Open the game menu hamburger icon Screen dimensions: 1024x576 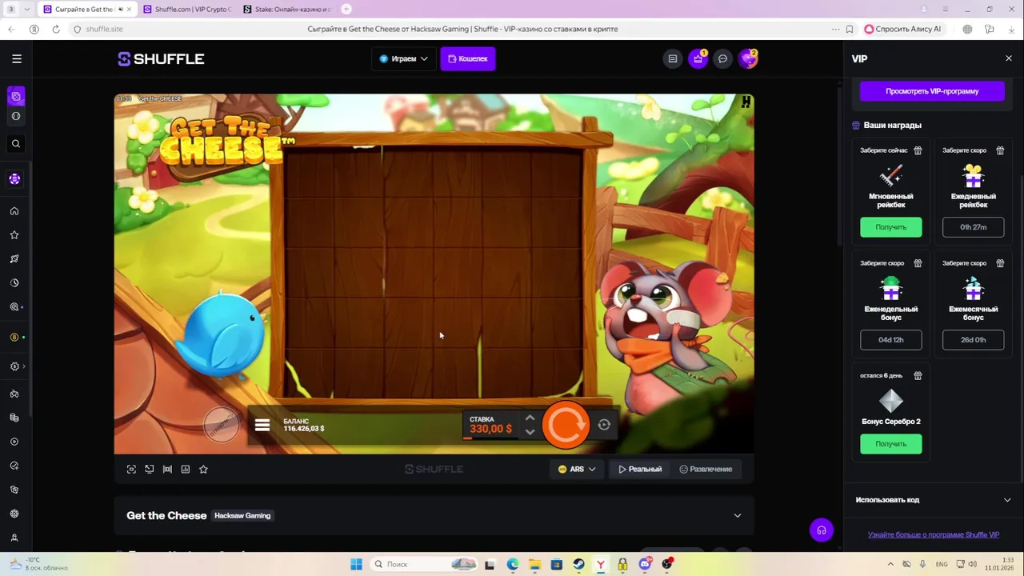(262, 425)
